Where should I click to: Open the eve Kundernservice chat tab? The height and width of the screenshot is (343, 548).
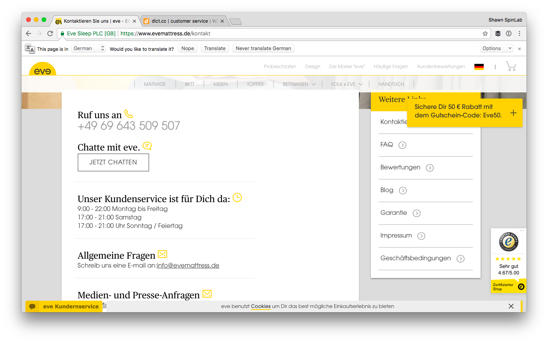coord(64,306)
